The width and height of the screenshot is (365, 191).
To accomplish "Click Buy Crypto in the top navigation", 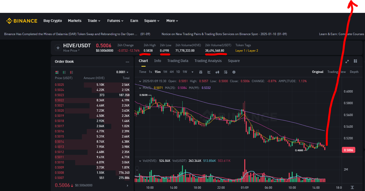I will pos(53,21).
